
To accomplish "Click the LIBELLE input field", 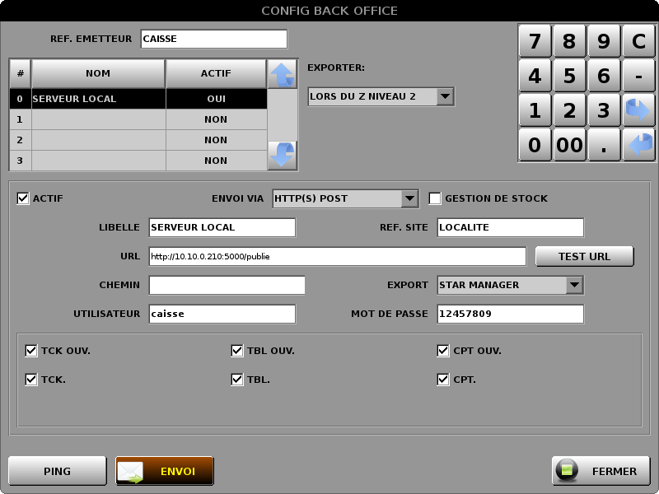I will 222,227.
